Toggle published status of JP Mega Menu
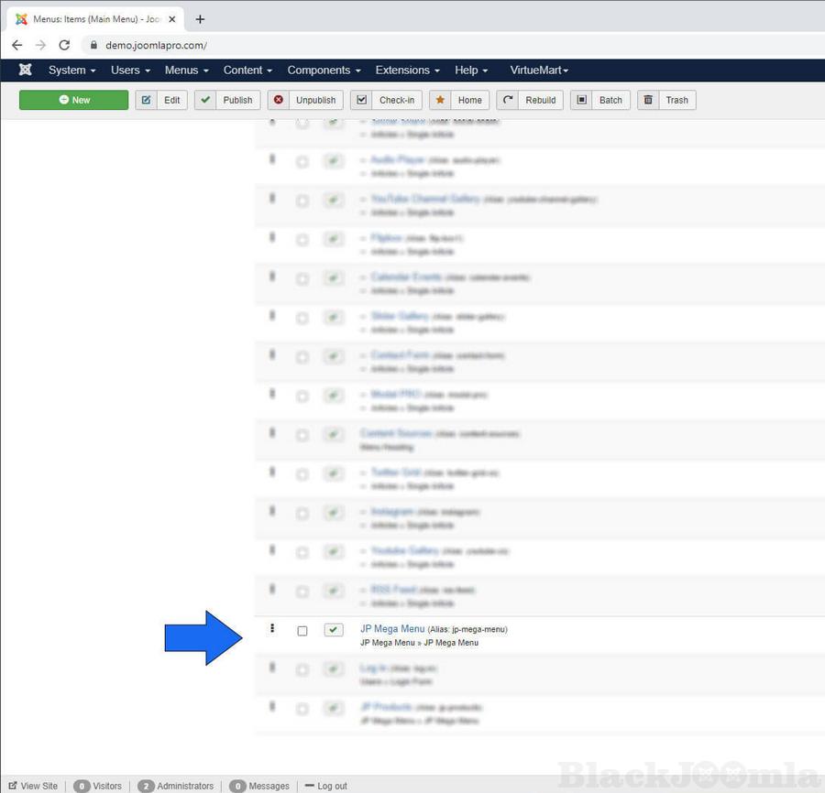The image size is (825, 793). 334,630
